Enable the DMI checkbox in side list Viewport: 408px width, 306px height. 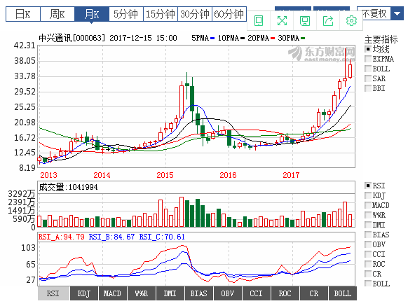(368, 225)
